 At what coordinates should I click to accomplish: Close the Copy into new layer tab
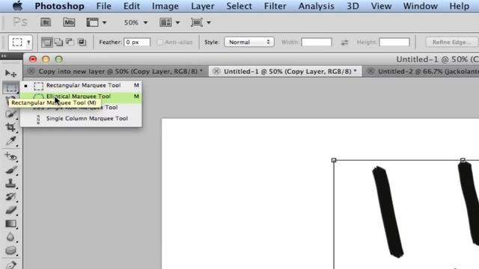pos(31,72)
